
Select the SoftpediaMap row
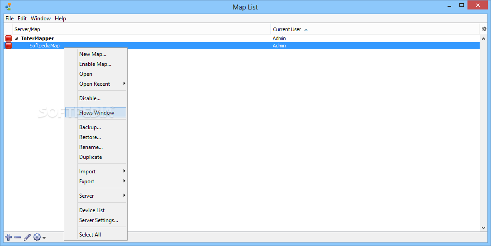click(x=242, y=46)
